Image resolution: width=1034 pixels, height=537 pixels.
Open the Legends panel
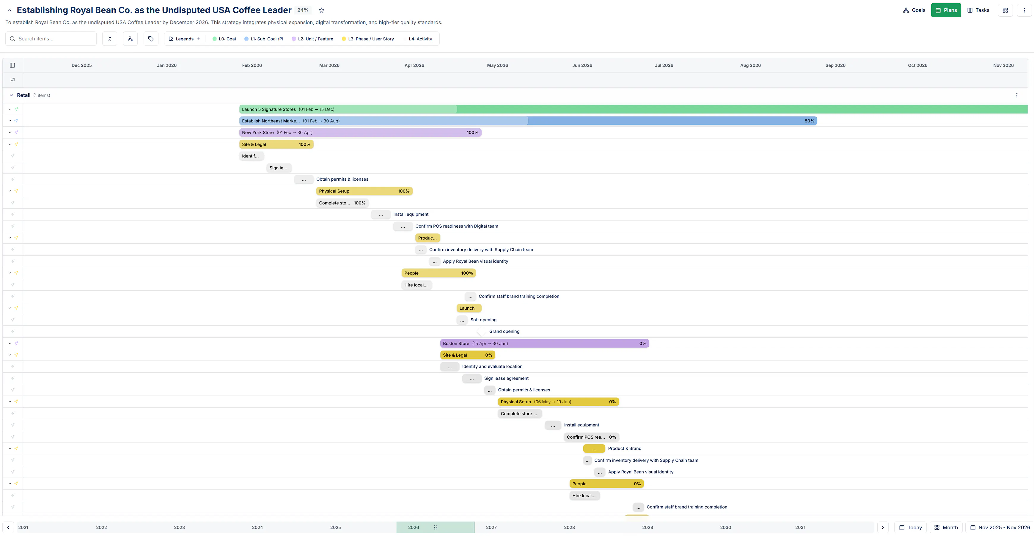click(181, 39)
